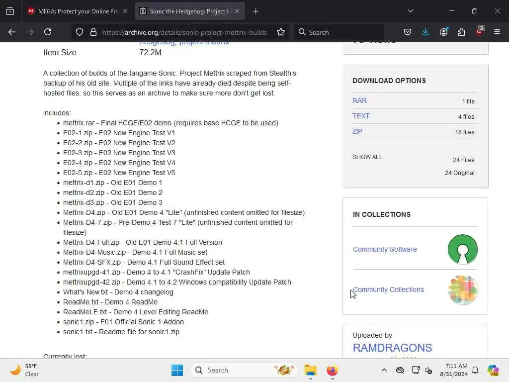The height and width of the screenshot is (382, 509).
Task: Open the Firefox account menu
Action: coord(443,32)
